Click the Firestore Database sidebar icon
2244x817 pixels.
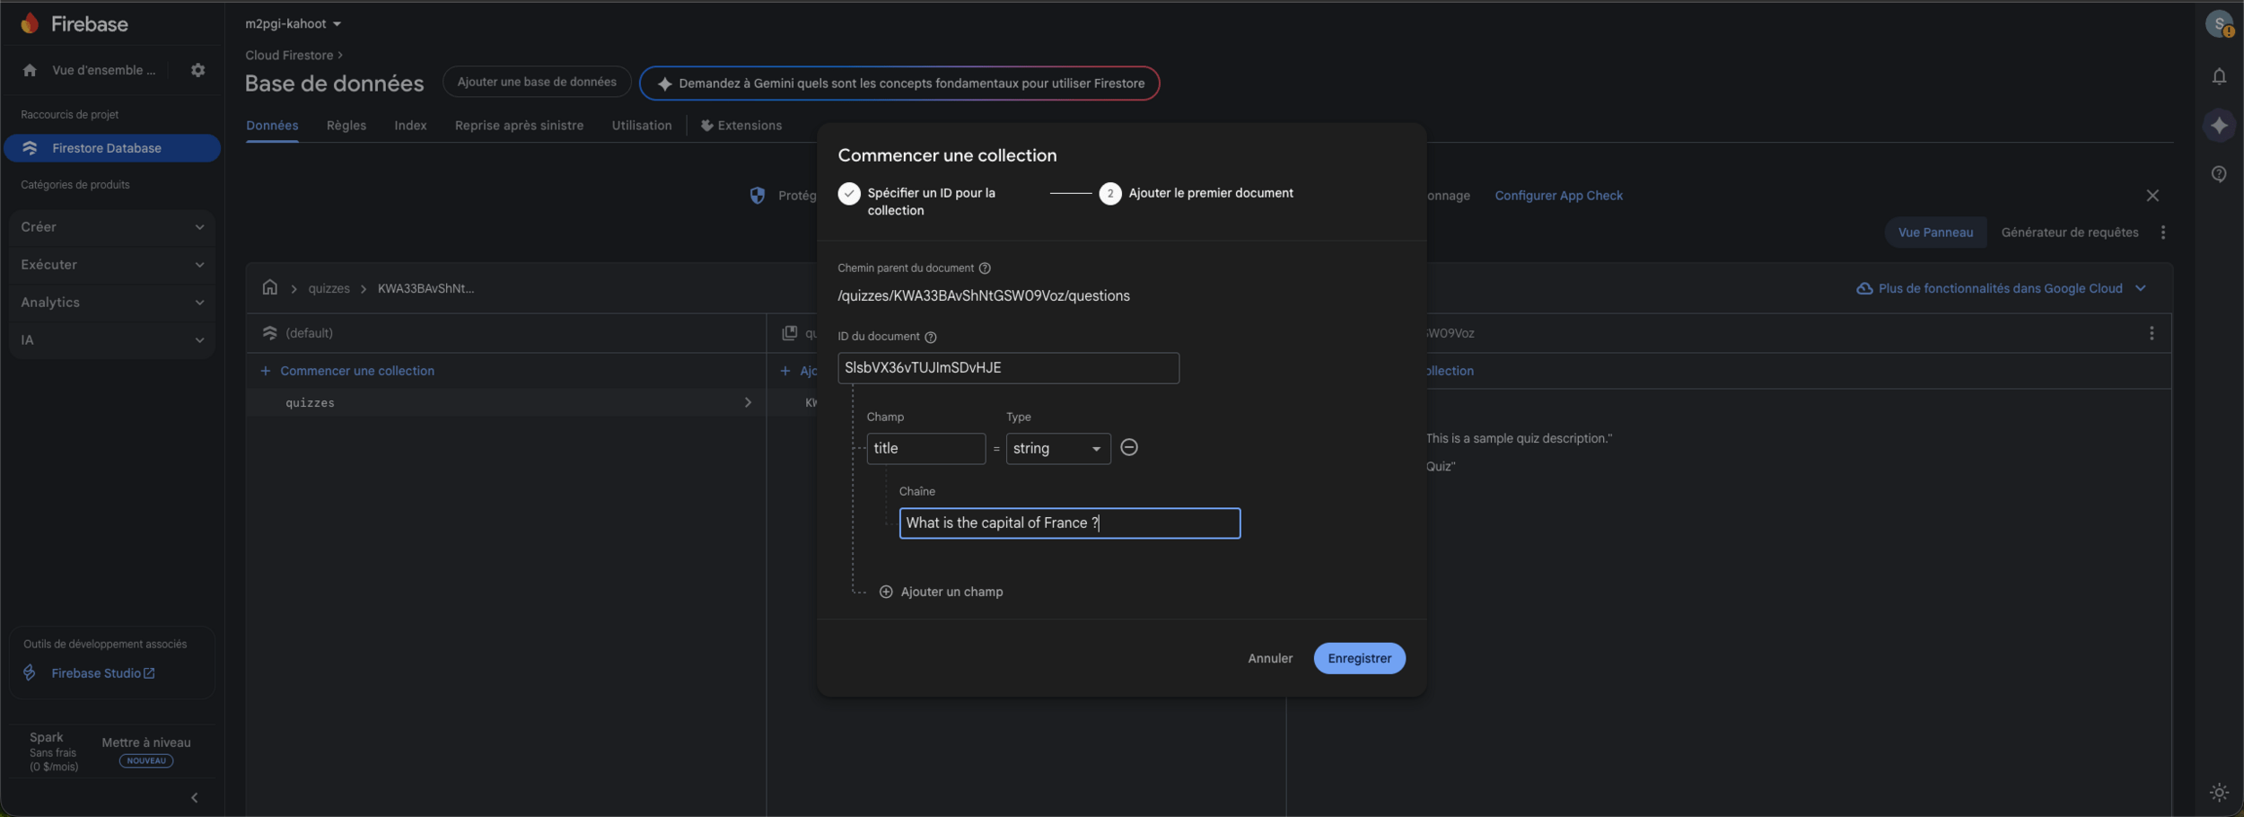30,148
